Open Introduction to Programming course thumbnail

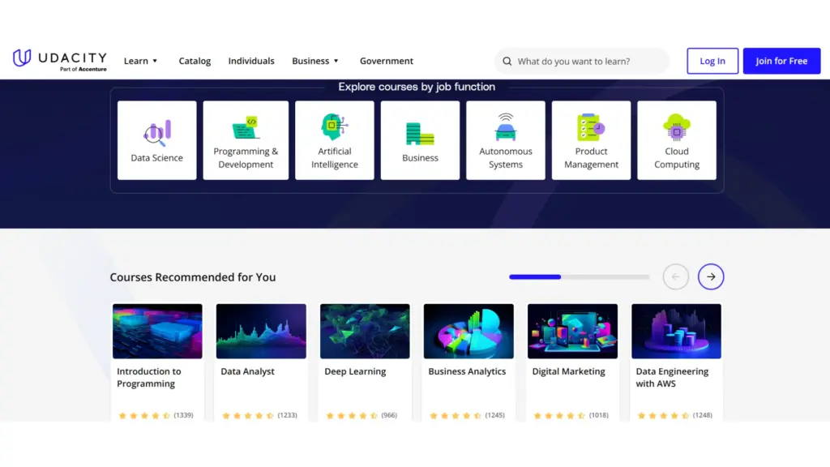157,331
